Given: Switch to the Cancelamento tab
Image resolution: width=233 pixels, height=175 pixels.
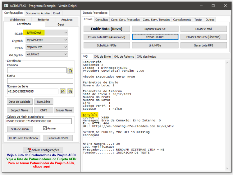Looking at the screenshot, I should pos(182,20).
